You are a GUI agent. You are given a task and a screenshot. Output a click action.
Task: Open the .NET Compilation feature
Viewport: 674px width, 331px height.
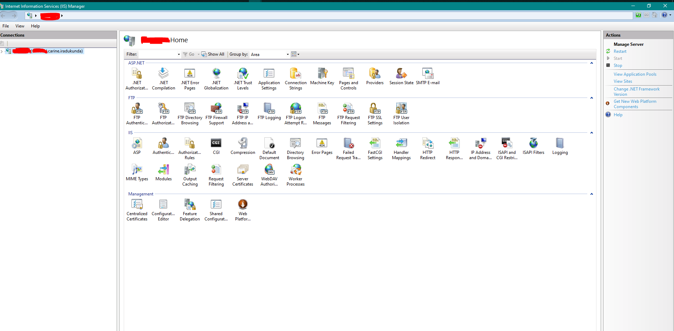pyautogui.click(x=164, y=79)
